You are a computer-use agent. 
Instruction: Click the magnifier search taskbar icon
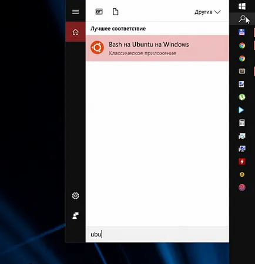[242, 19]
